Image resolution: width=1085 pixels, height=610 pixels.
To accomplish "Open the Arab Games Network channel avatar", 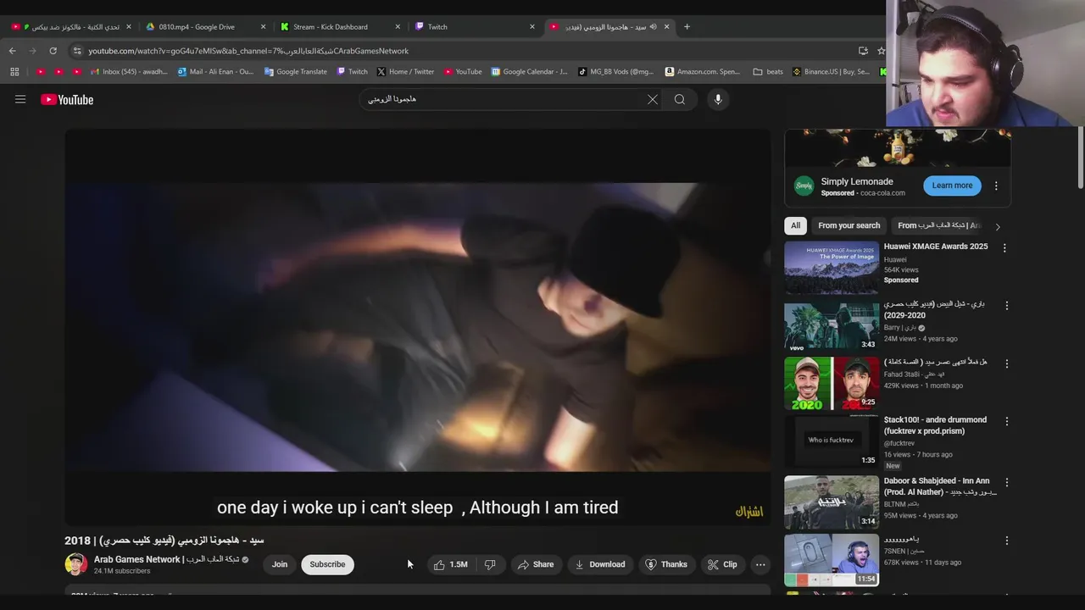I will tap(76, 564).
